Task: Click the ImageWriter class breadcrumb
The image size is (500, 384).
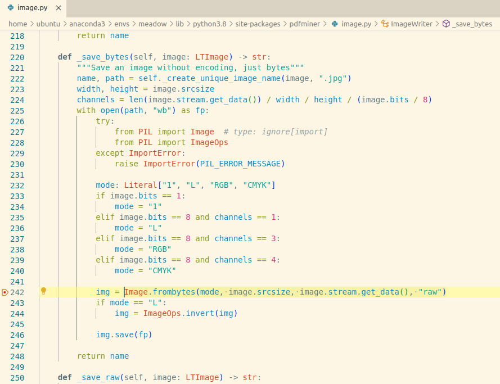Action: pyautogui.click(x=412, y=24)
